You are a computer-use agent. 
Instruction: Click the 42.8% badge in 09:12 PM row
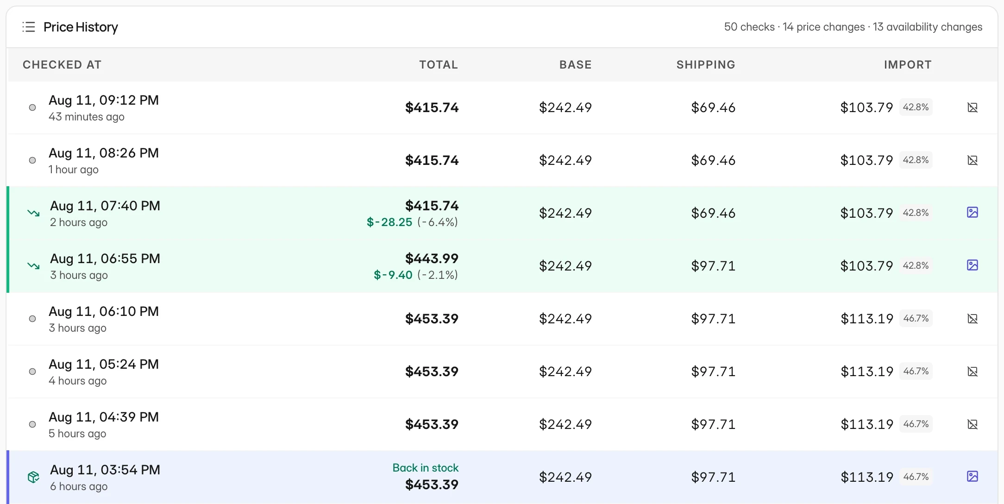(x=916, y=107)
